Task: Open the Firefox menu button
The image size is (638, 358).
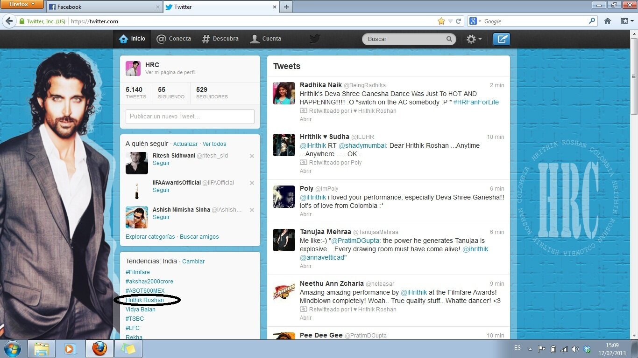Action: [x=22, y=5]
